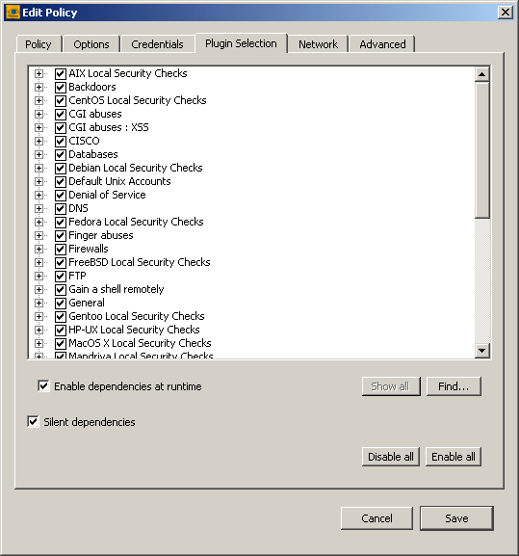The image size is (519, 556).
Task: Expand the CISCO plugin family
Action: (x=39, y=141)
